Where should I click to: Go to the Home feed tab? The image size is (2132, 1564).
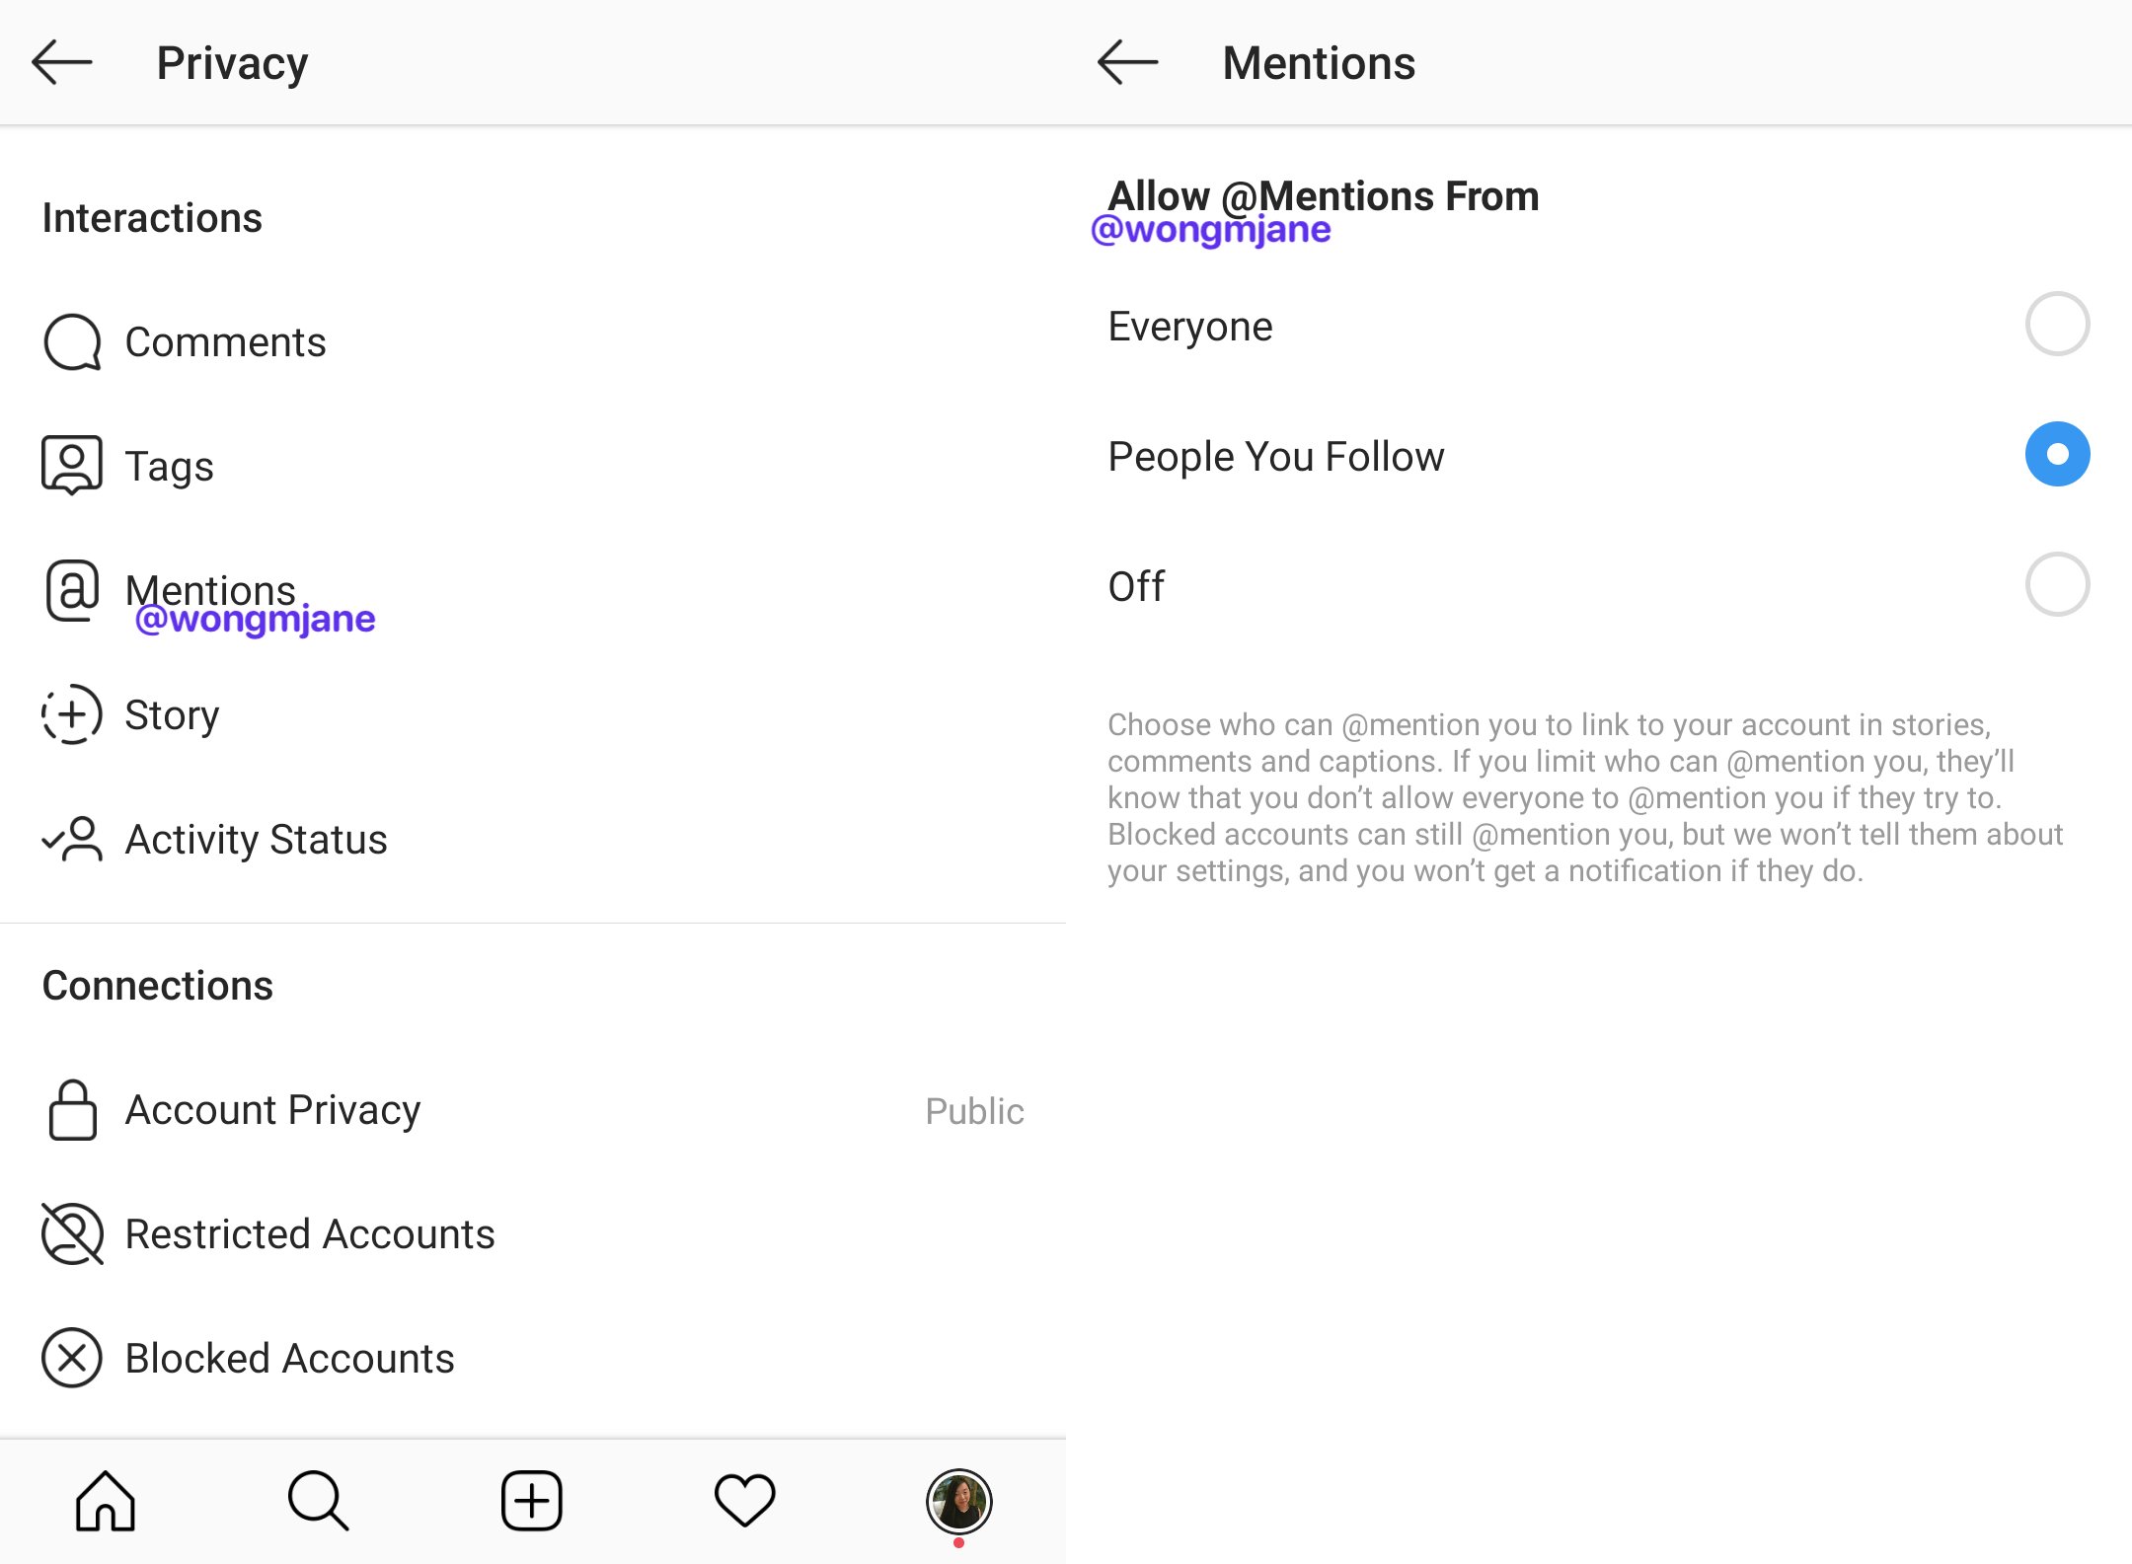tap(106, 1501)
